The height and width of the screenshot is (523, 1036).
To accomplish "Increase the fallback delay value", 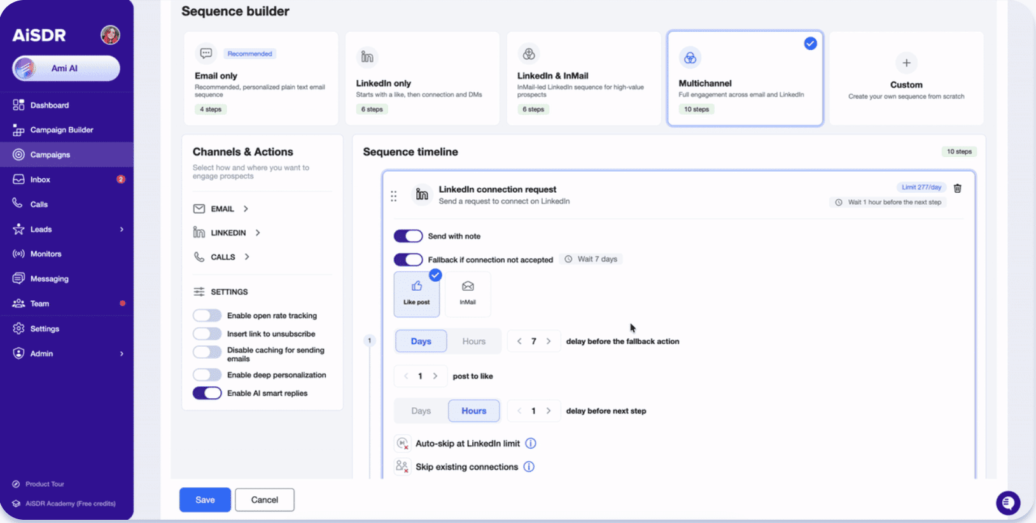I will click(549, 342).
